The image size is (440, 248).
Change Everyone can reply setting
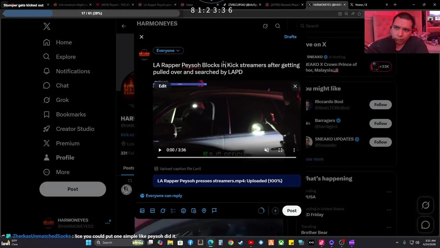coord(161,196)
